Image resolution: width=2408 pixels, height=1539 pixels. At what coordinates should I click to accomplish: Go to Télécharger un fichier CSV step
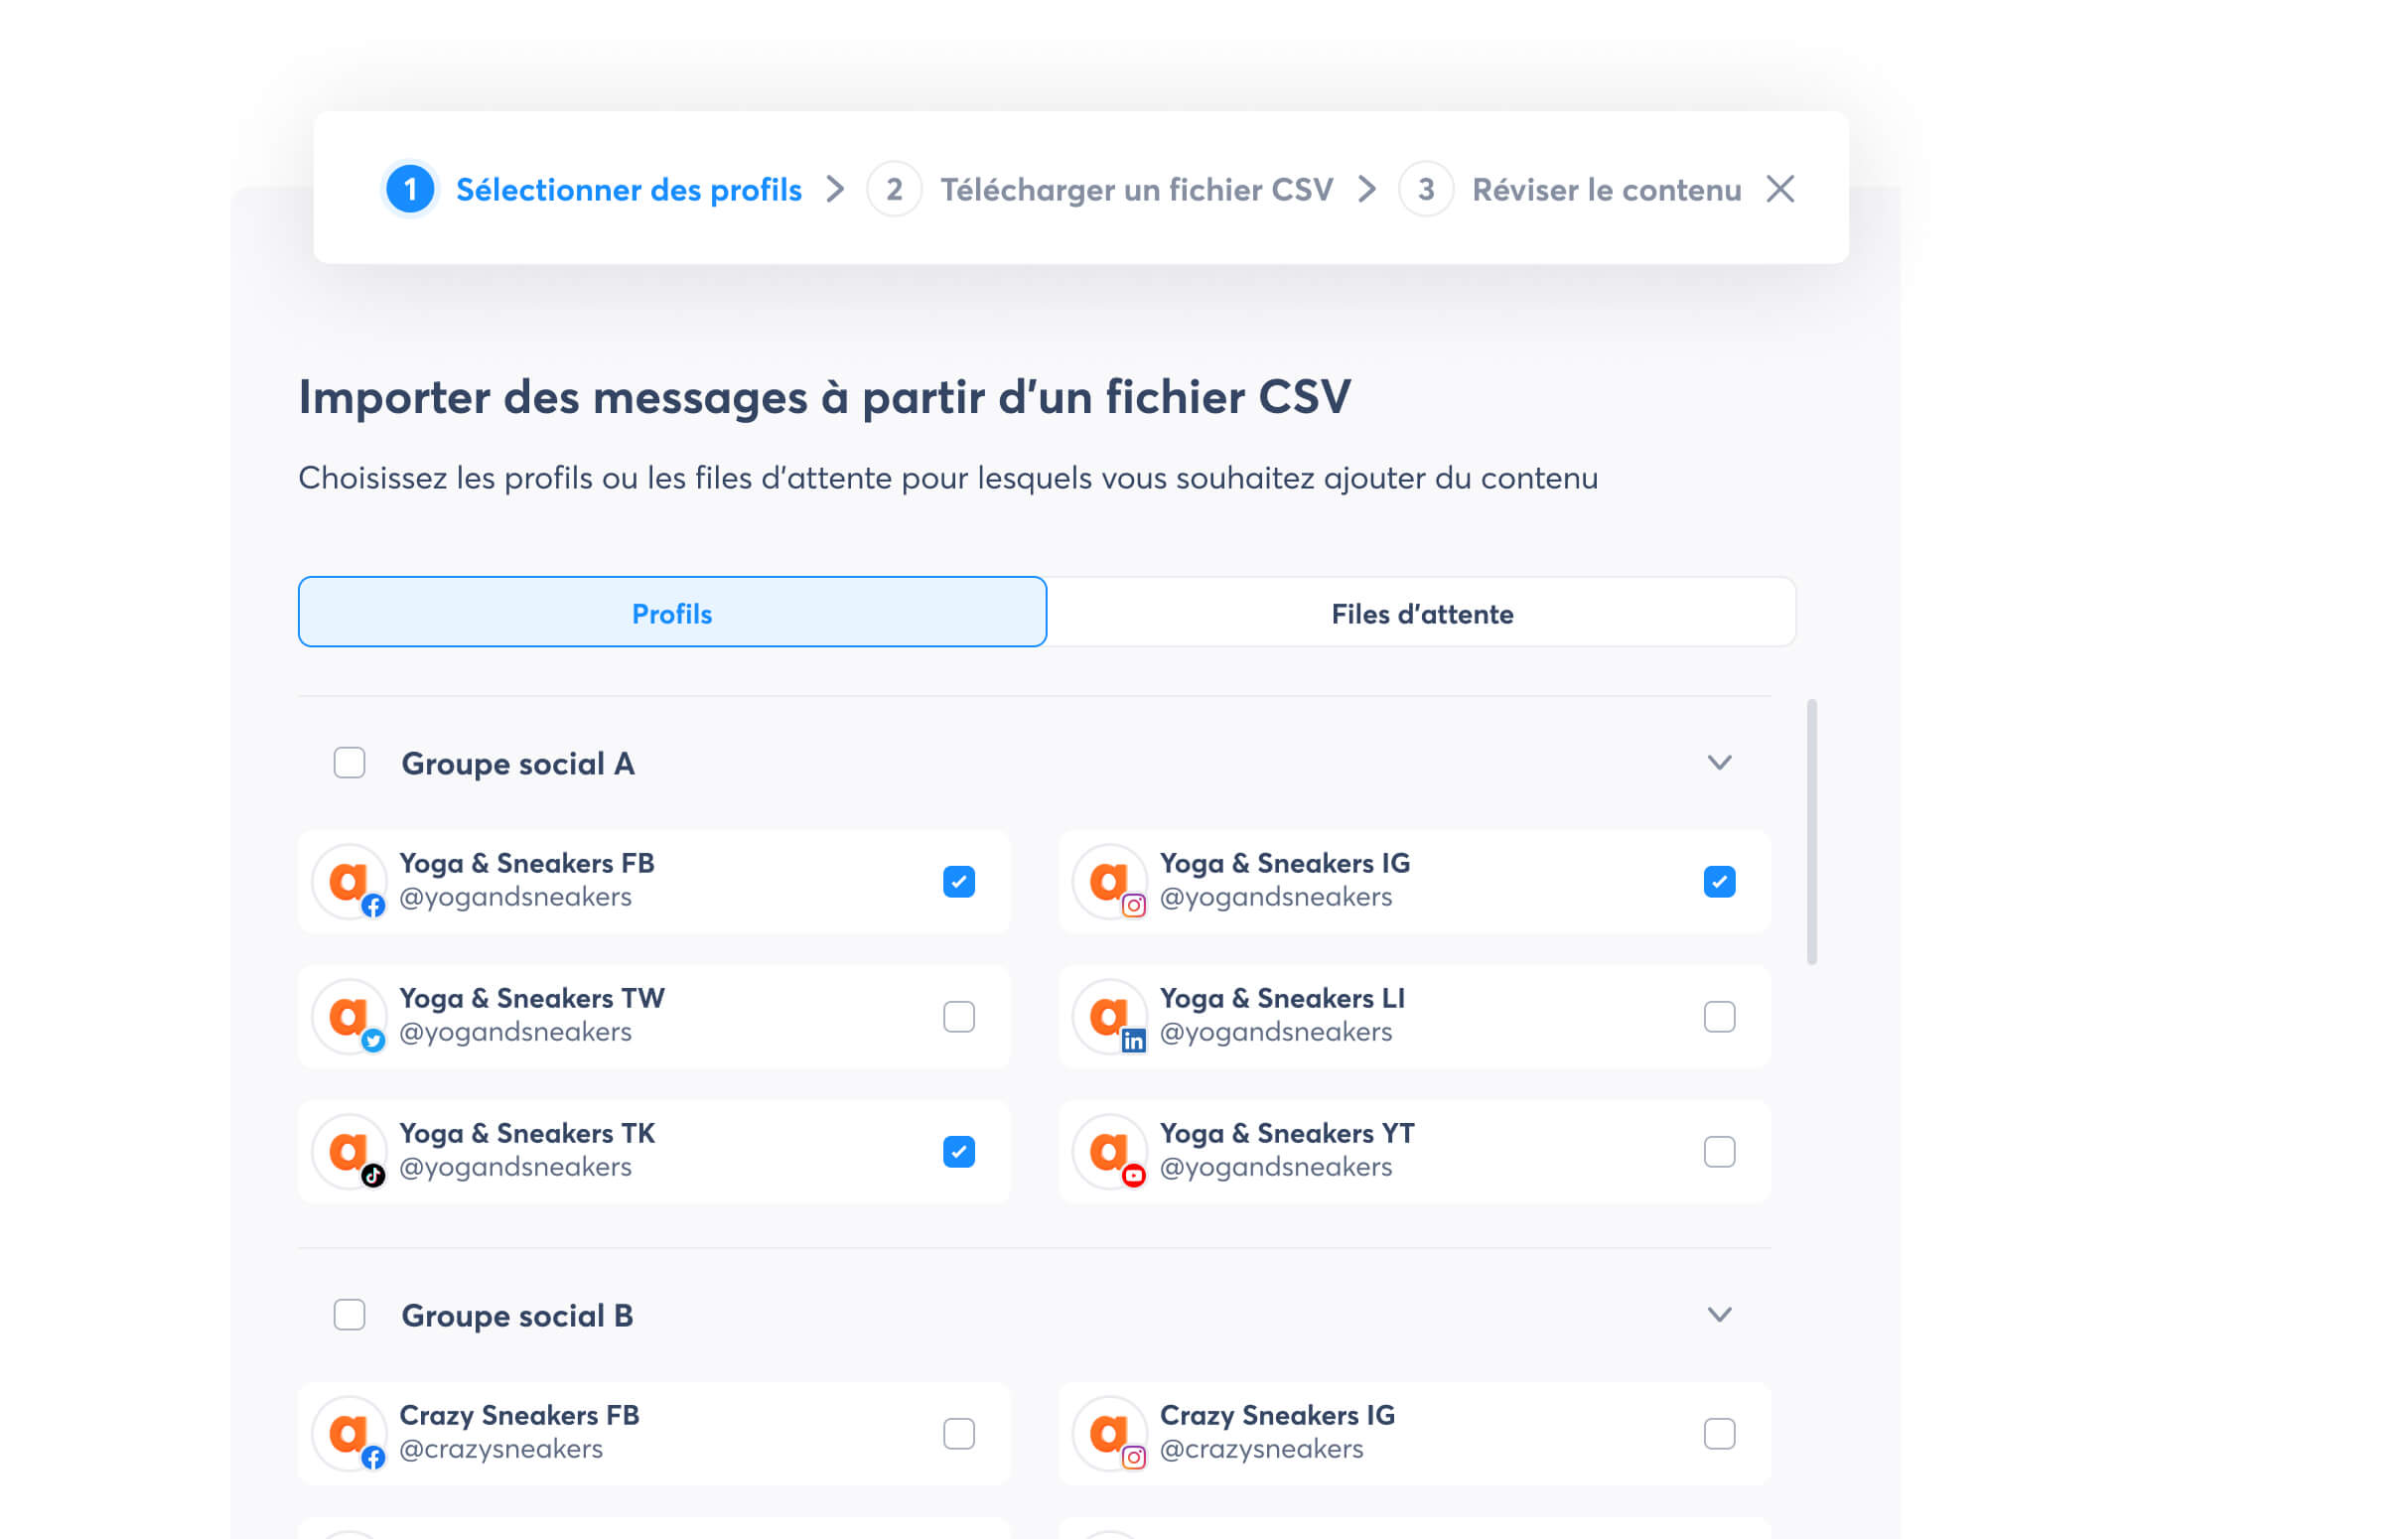pyautogui.click(x=1136, y=189)
